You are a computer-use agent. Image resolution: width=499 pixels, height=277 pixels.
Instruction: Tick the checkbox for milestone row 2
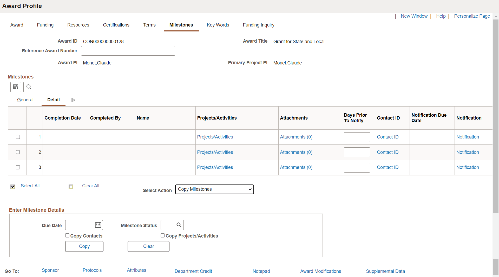tap(18, 152)
